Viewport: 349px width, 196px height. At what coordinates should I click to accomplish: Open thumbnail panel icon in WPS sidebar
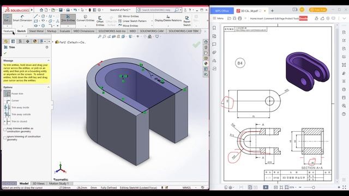click(x=214, y=36)
